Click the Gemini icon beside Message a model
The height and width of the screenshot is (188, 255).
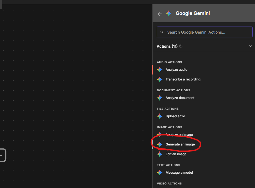click(x=160, y=173)
